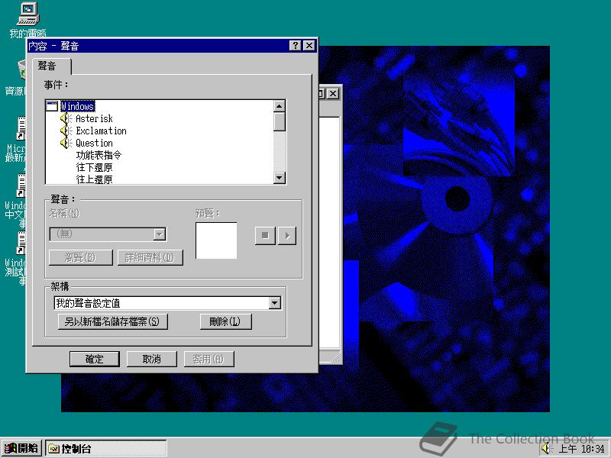Viewport: 611px width, 458px height.
Task: Click the window icon beside Windows
Action: click(52, 106)
